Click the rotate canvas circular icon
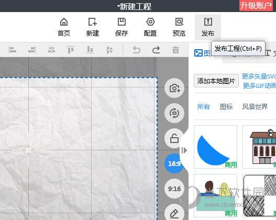Image resolution: width=276 pixels, height=220 pixels. (x=174, y=113)
